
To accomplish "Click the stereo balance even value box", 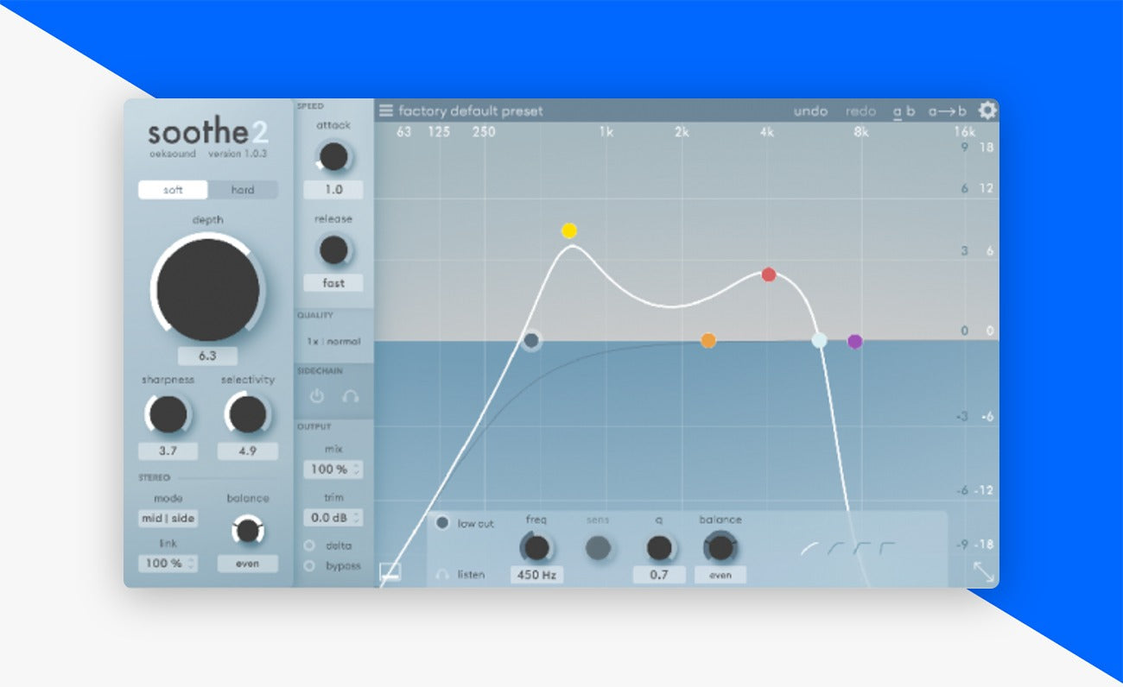I will [x=247, y=564].
